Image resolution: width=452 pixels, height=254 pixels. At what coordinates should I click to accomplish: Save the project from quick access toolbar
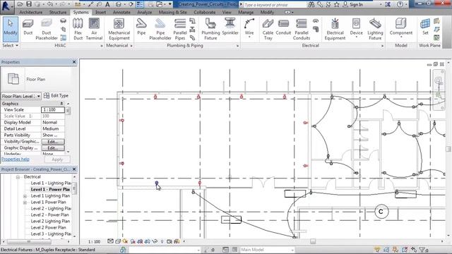click(x=29, y=4)
